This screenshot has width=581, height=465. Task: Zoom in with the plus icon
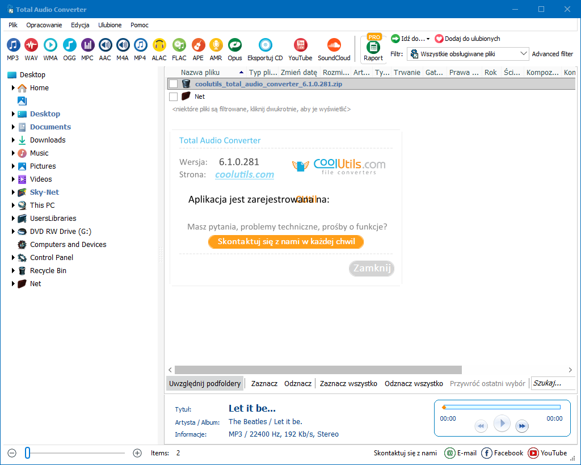click(x=137, y=453)
